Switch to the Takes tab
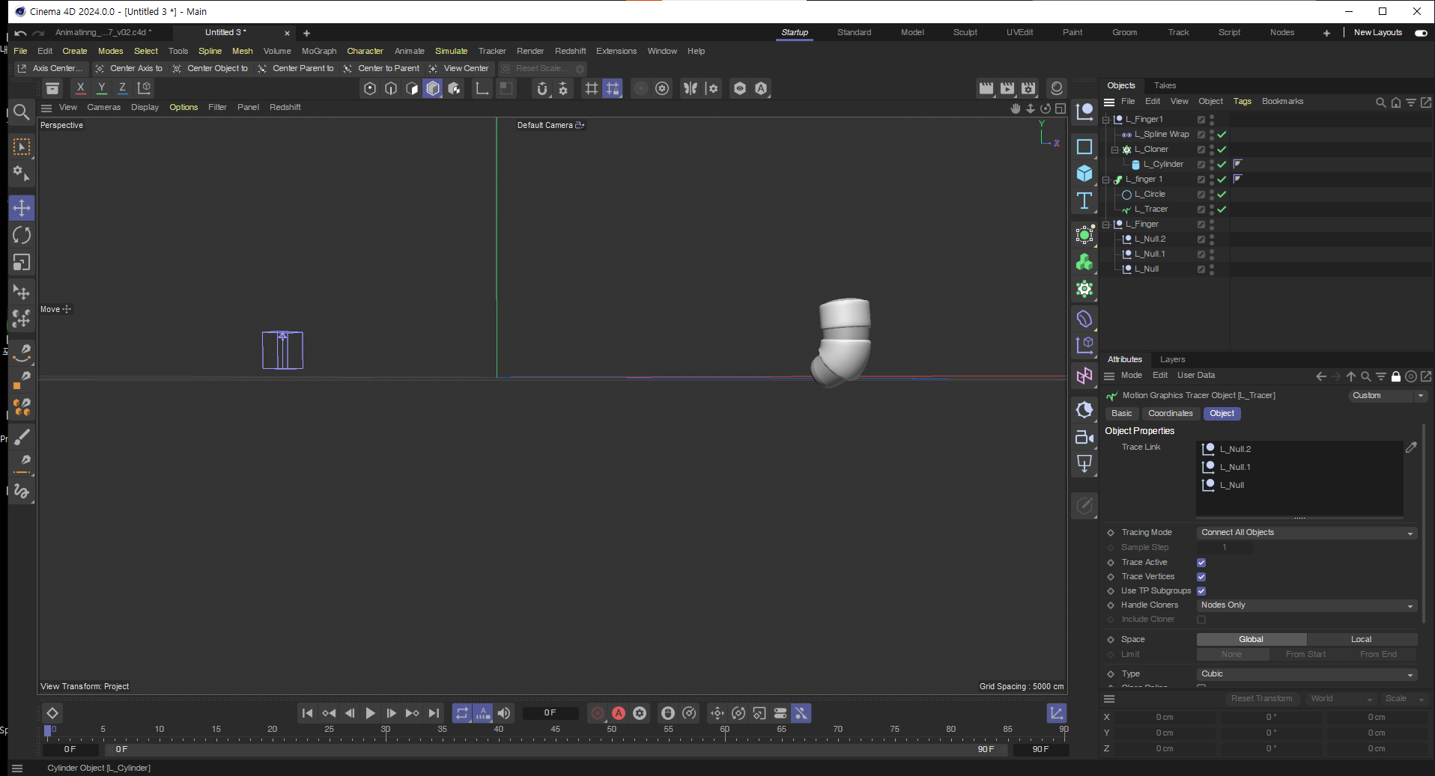The height and width of the screenshot is (776, 1435). pos(1165,86)
